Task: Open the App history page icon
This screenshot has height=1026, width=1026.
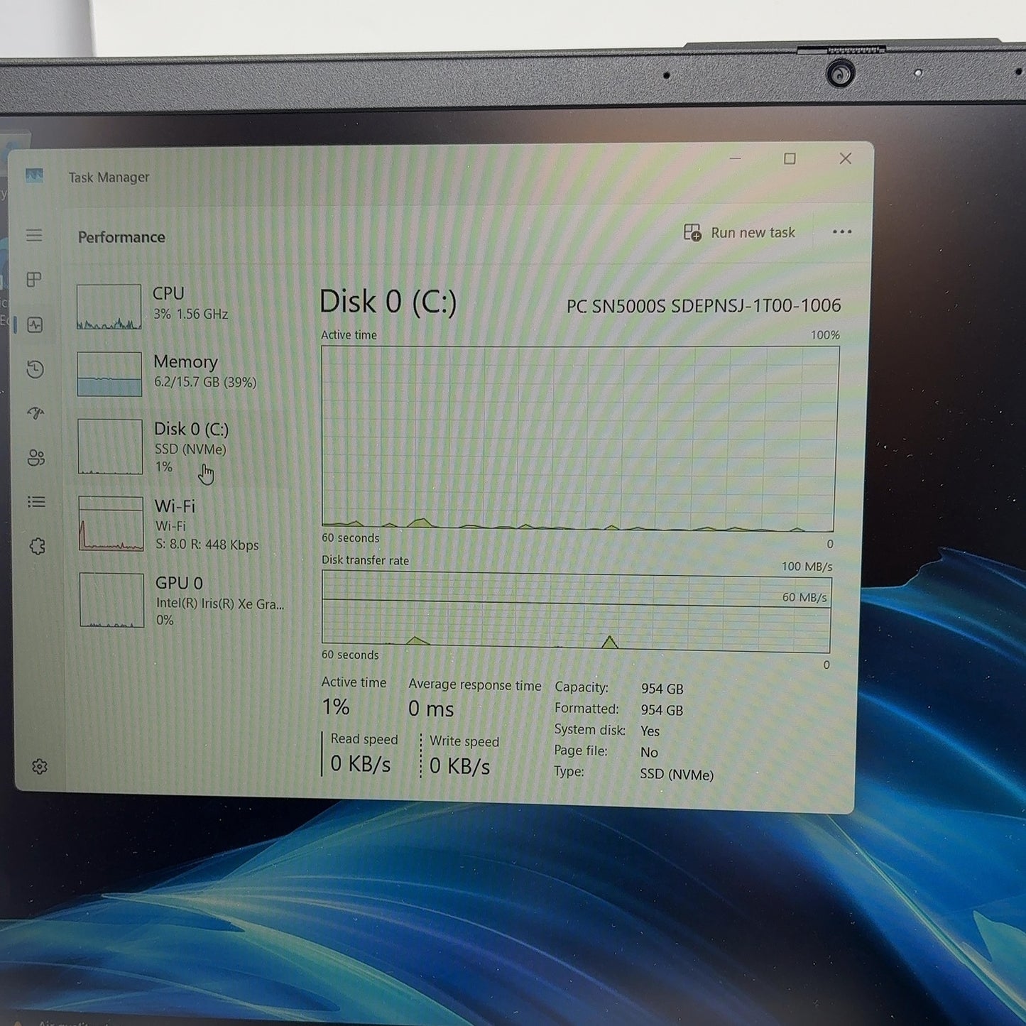Action: pos(36,369)
